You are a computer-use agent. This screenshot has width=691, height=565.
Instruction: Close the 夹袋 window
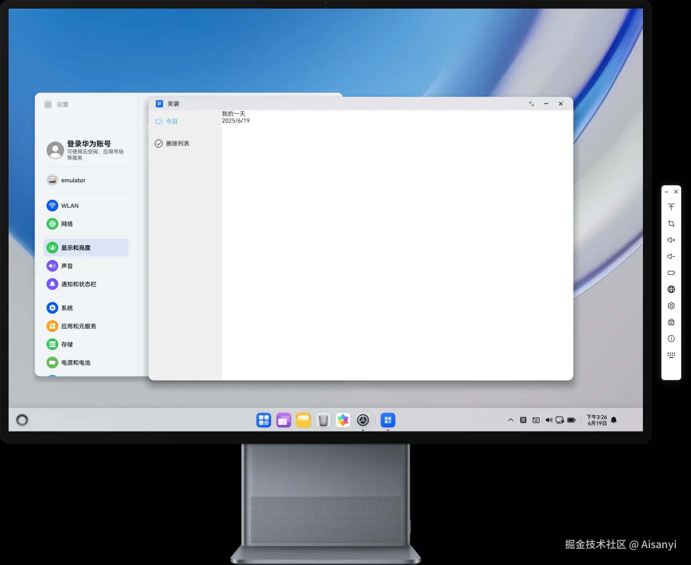point(561,104)
